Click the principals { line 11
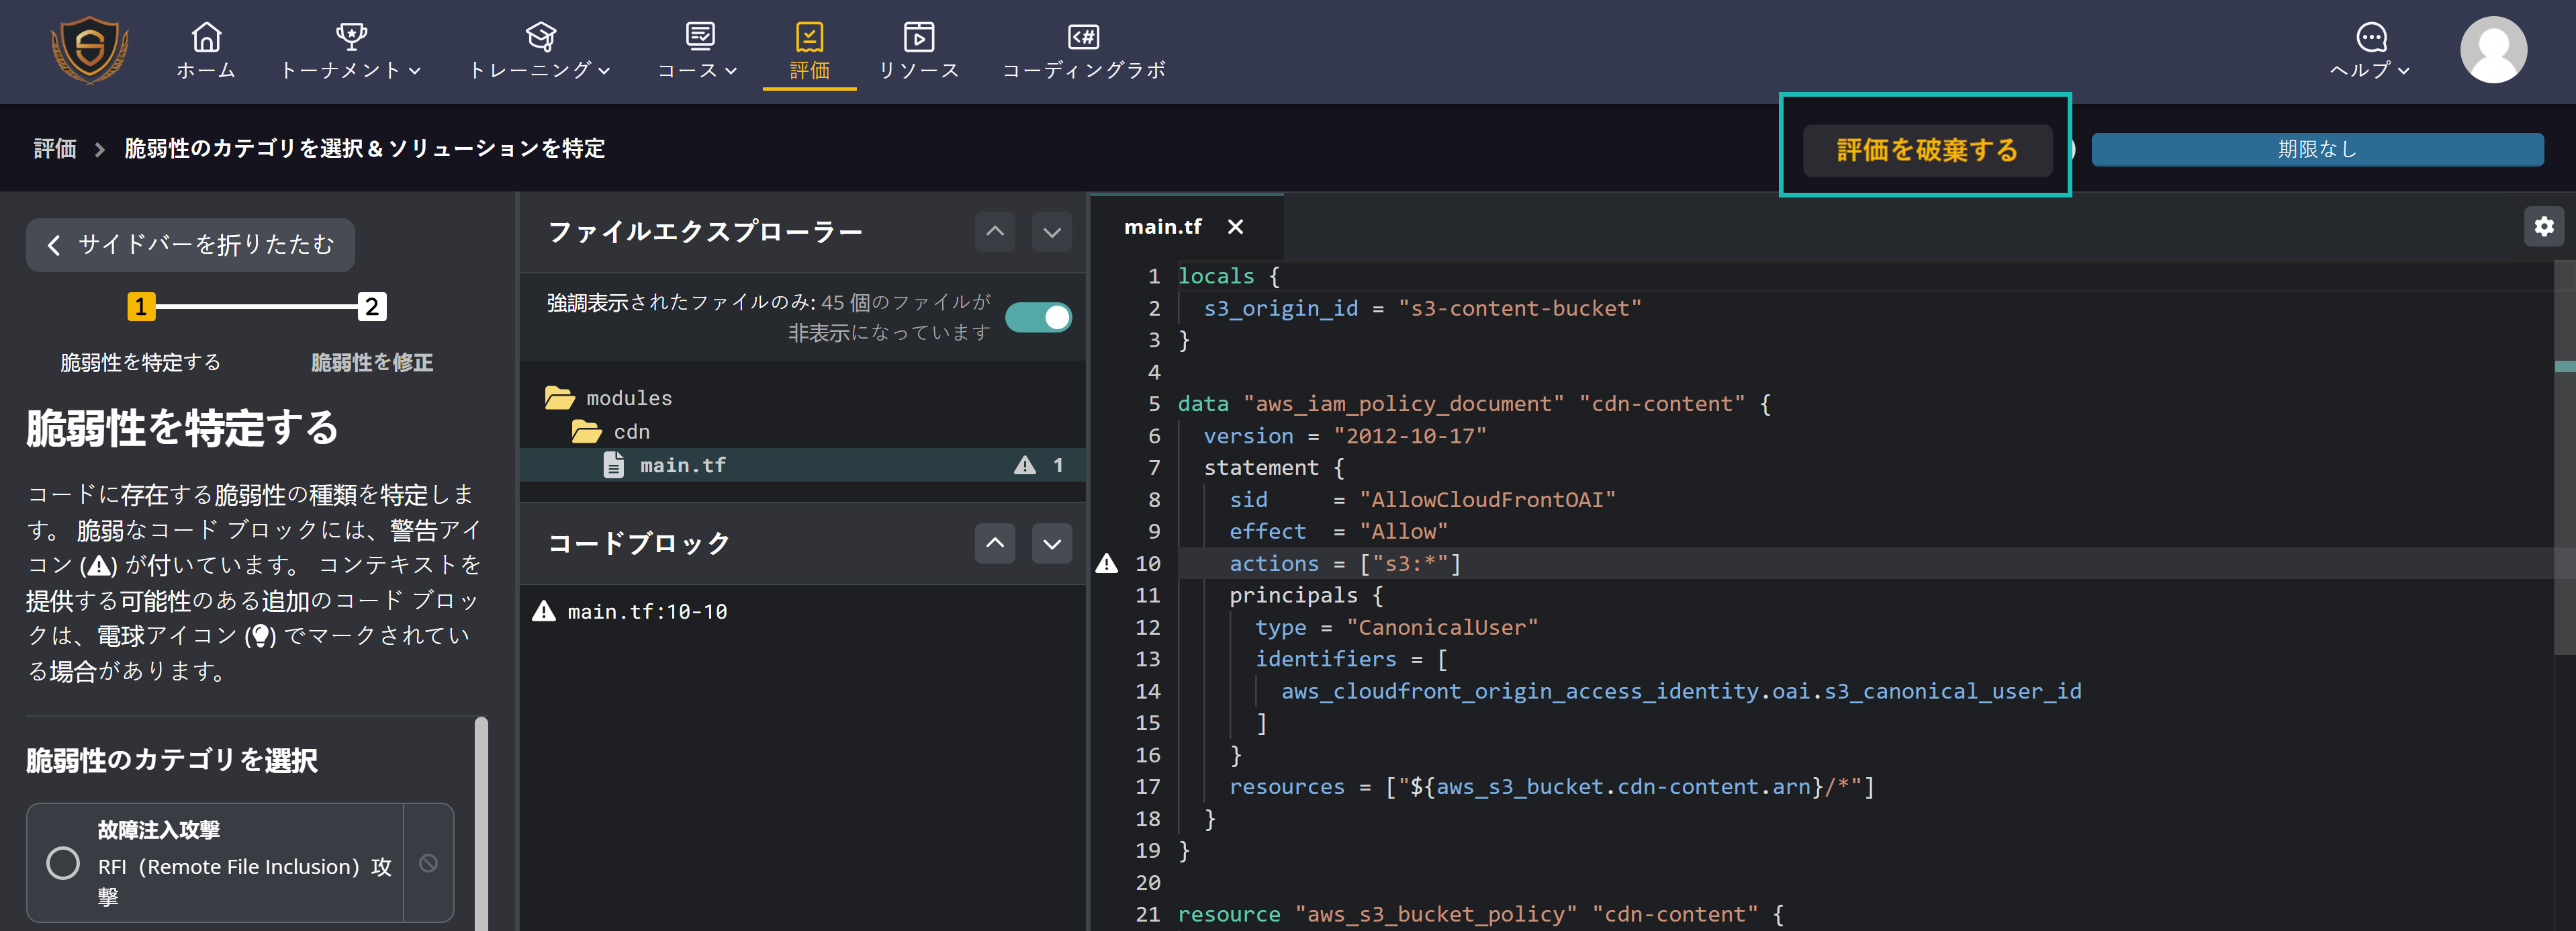2576x931 pixels. pos(1305,596)
